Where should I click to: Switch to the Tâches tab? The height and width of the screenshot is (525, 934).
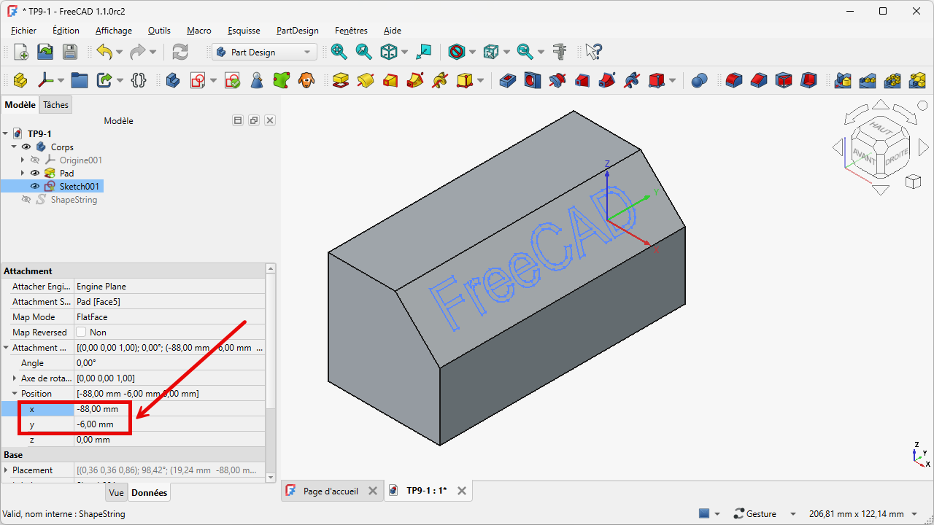[x=55, y=105]
